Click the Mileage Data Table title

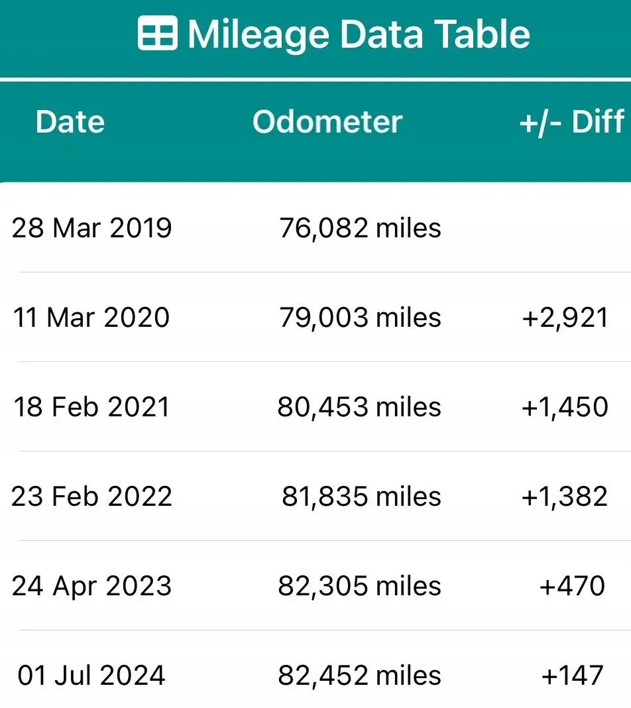tap(359, 34)
